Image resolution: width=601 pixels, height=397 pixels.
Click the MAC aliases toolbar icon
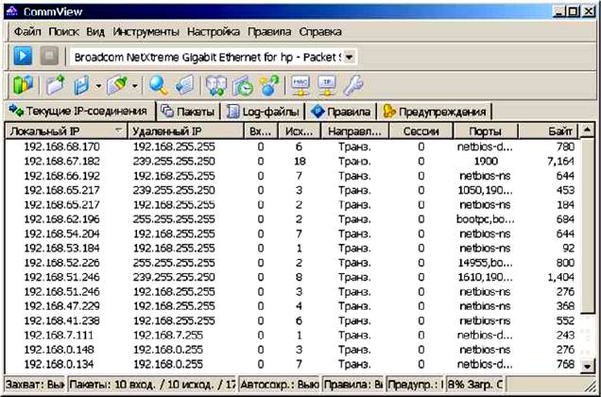click(x=303, y=86)
